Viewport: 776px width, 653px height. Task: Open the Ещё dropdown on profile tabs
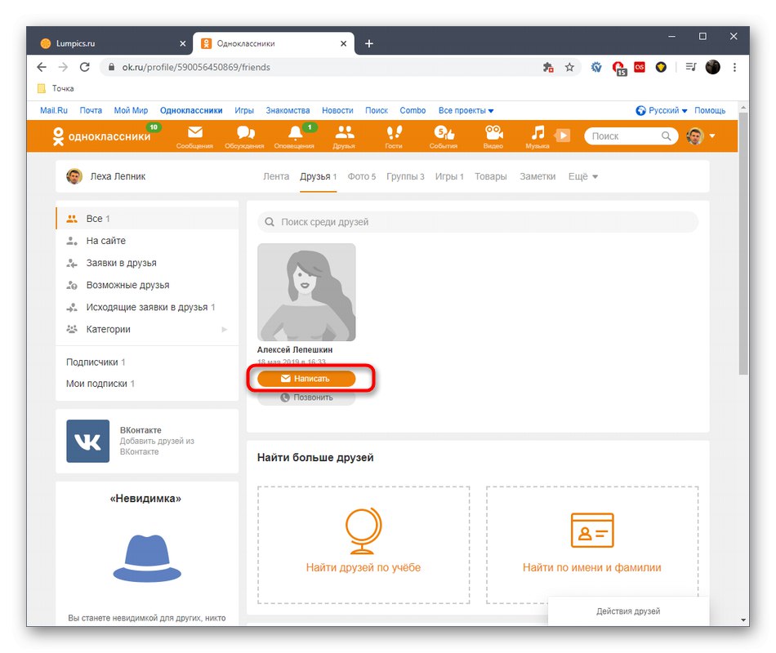(x=582, y=175)
